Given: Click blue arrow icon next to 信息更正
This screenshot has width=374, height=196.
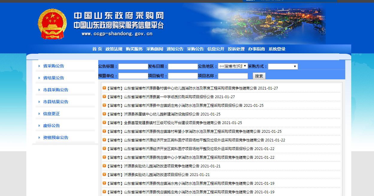Looking at the screenshot, I should click(39, 114).
